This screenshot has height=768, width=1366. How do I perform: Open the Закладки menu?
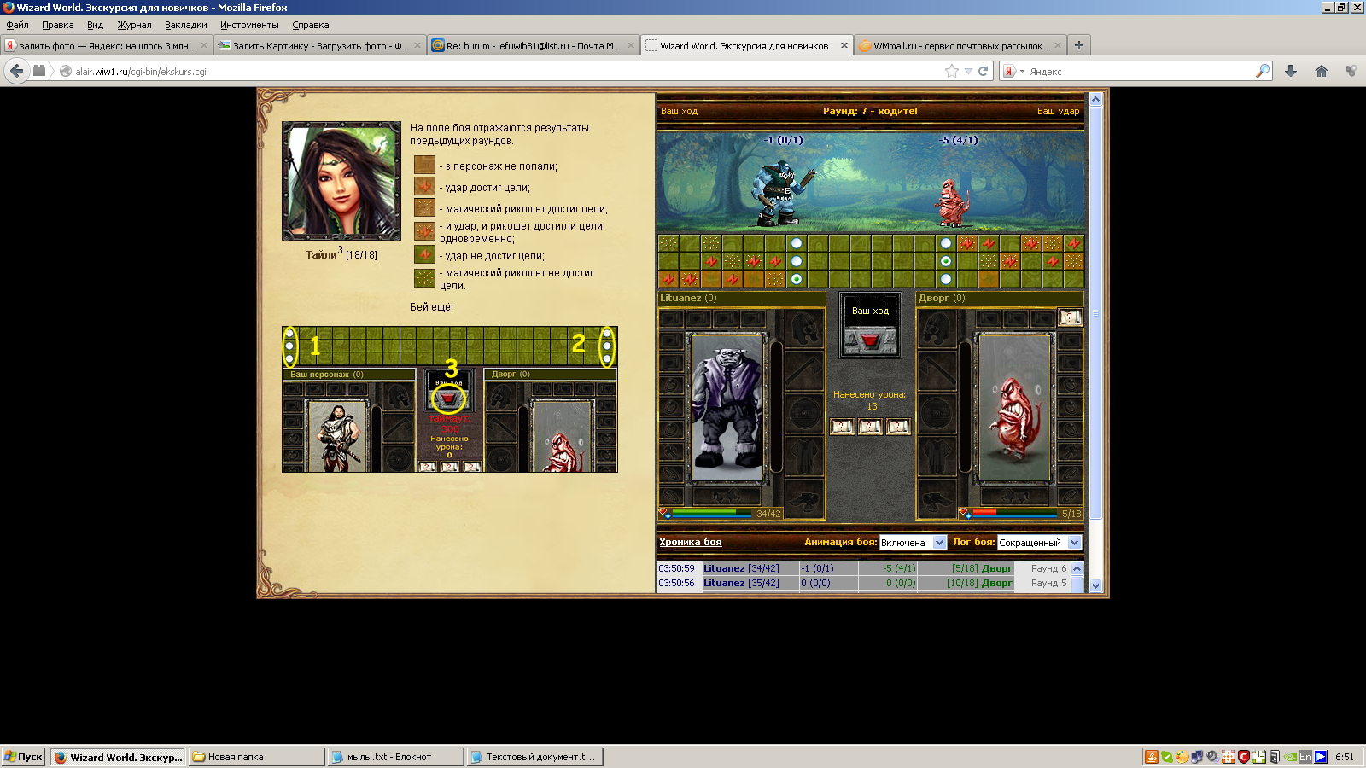(186, 25)
